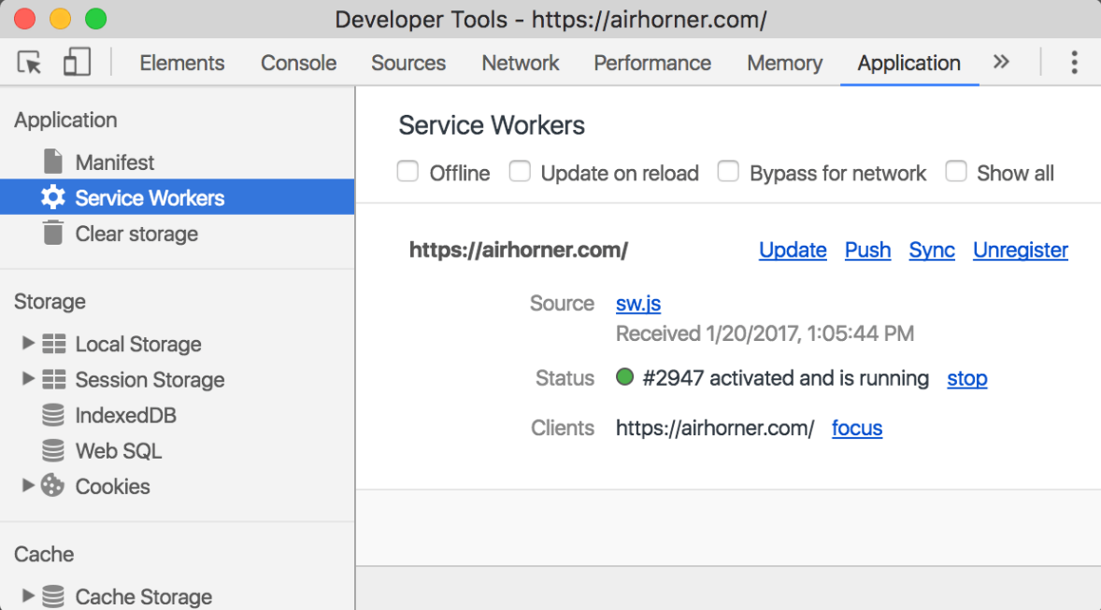
Task: Click the Clients https://airhorner.com/ URL text
Action: [x=715, y=428]
